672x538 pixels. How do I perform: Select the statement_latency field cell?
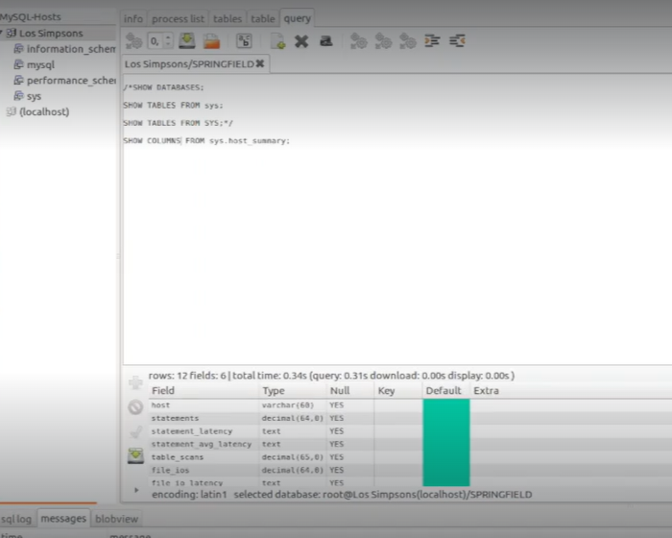coord(204,431)
